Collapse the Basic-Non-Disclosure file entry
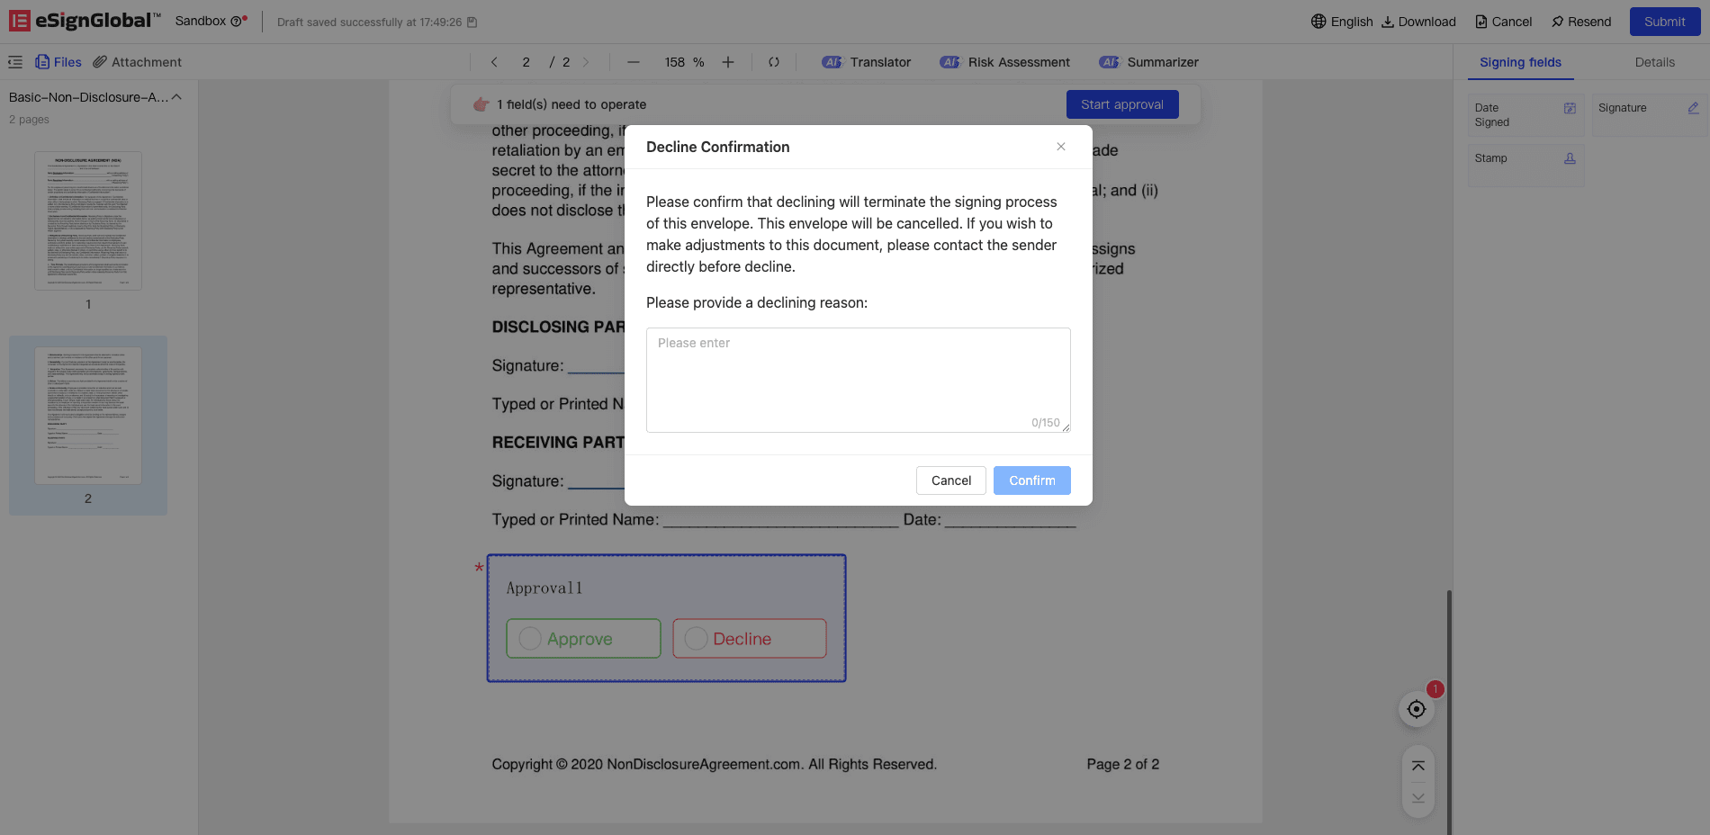The image size is (1710, 835). pyautogui.click(x=177, y=97)
